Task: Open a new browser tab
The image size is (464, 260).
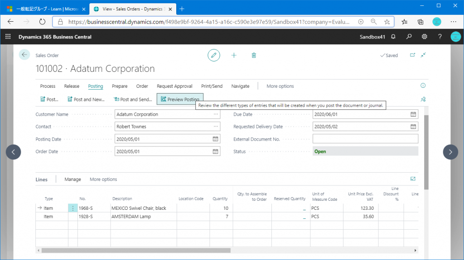Action: pyautogui.click(x=182, y=9)
